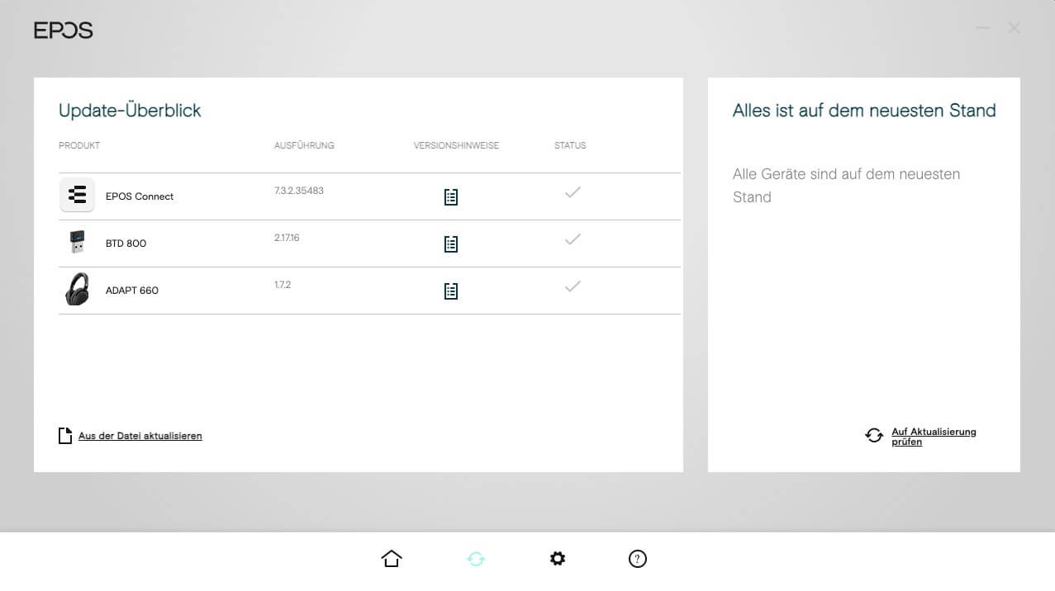Click the ADAPT 660 status checkmark

click(573, 286)
